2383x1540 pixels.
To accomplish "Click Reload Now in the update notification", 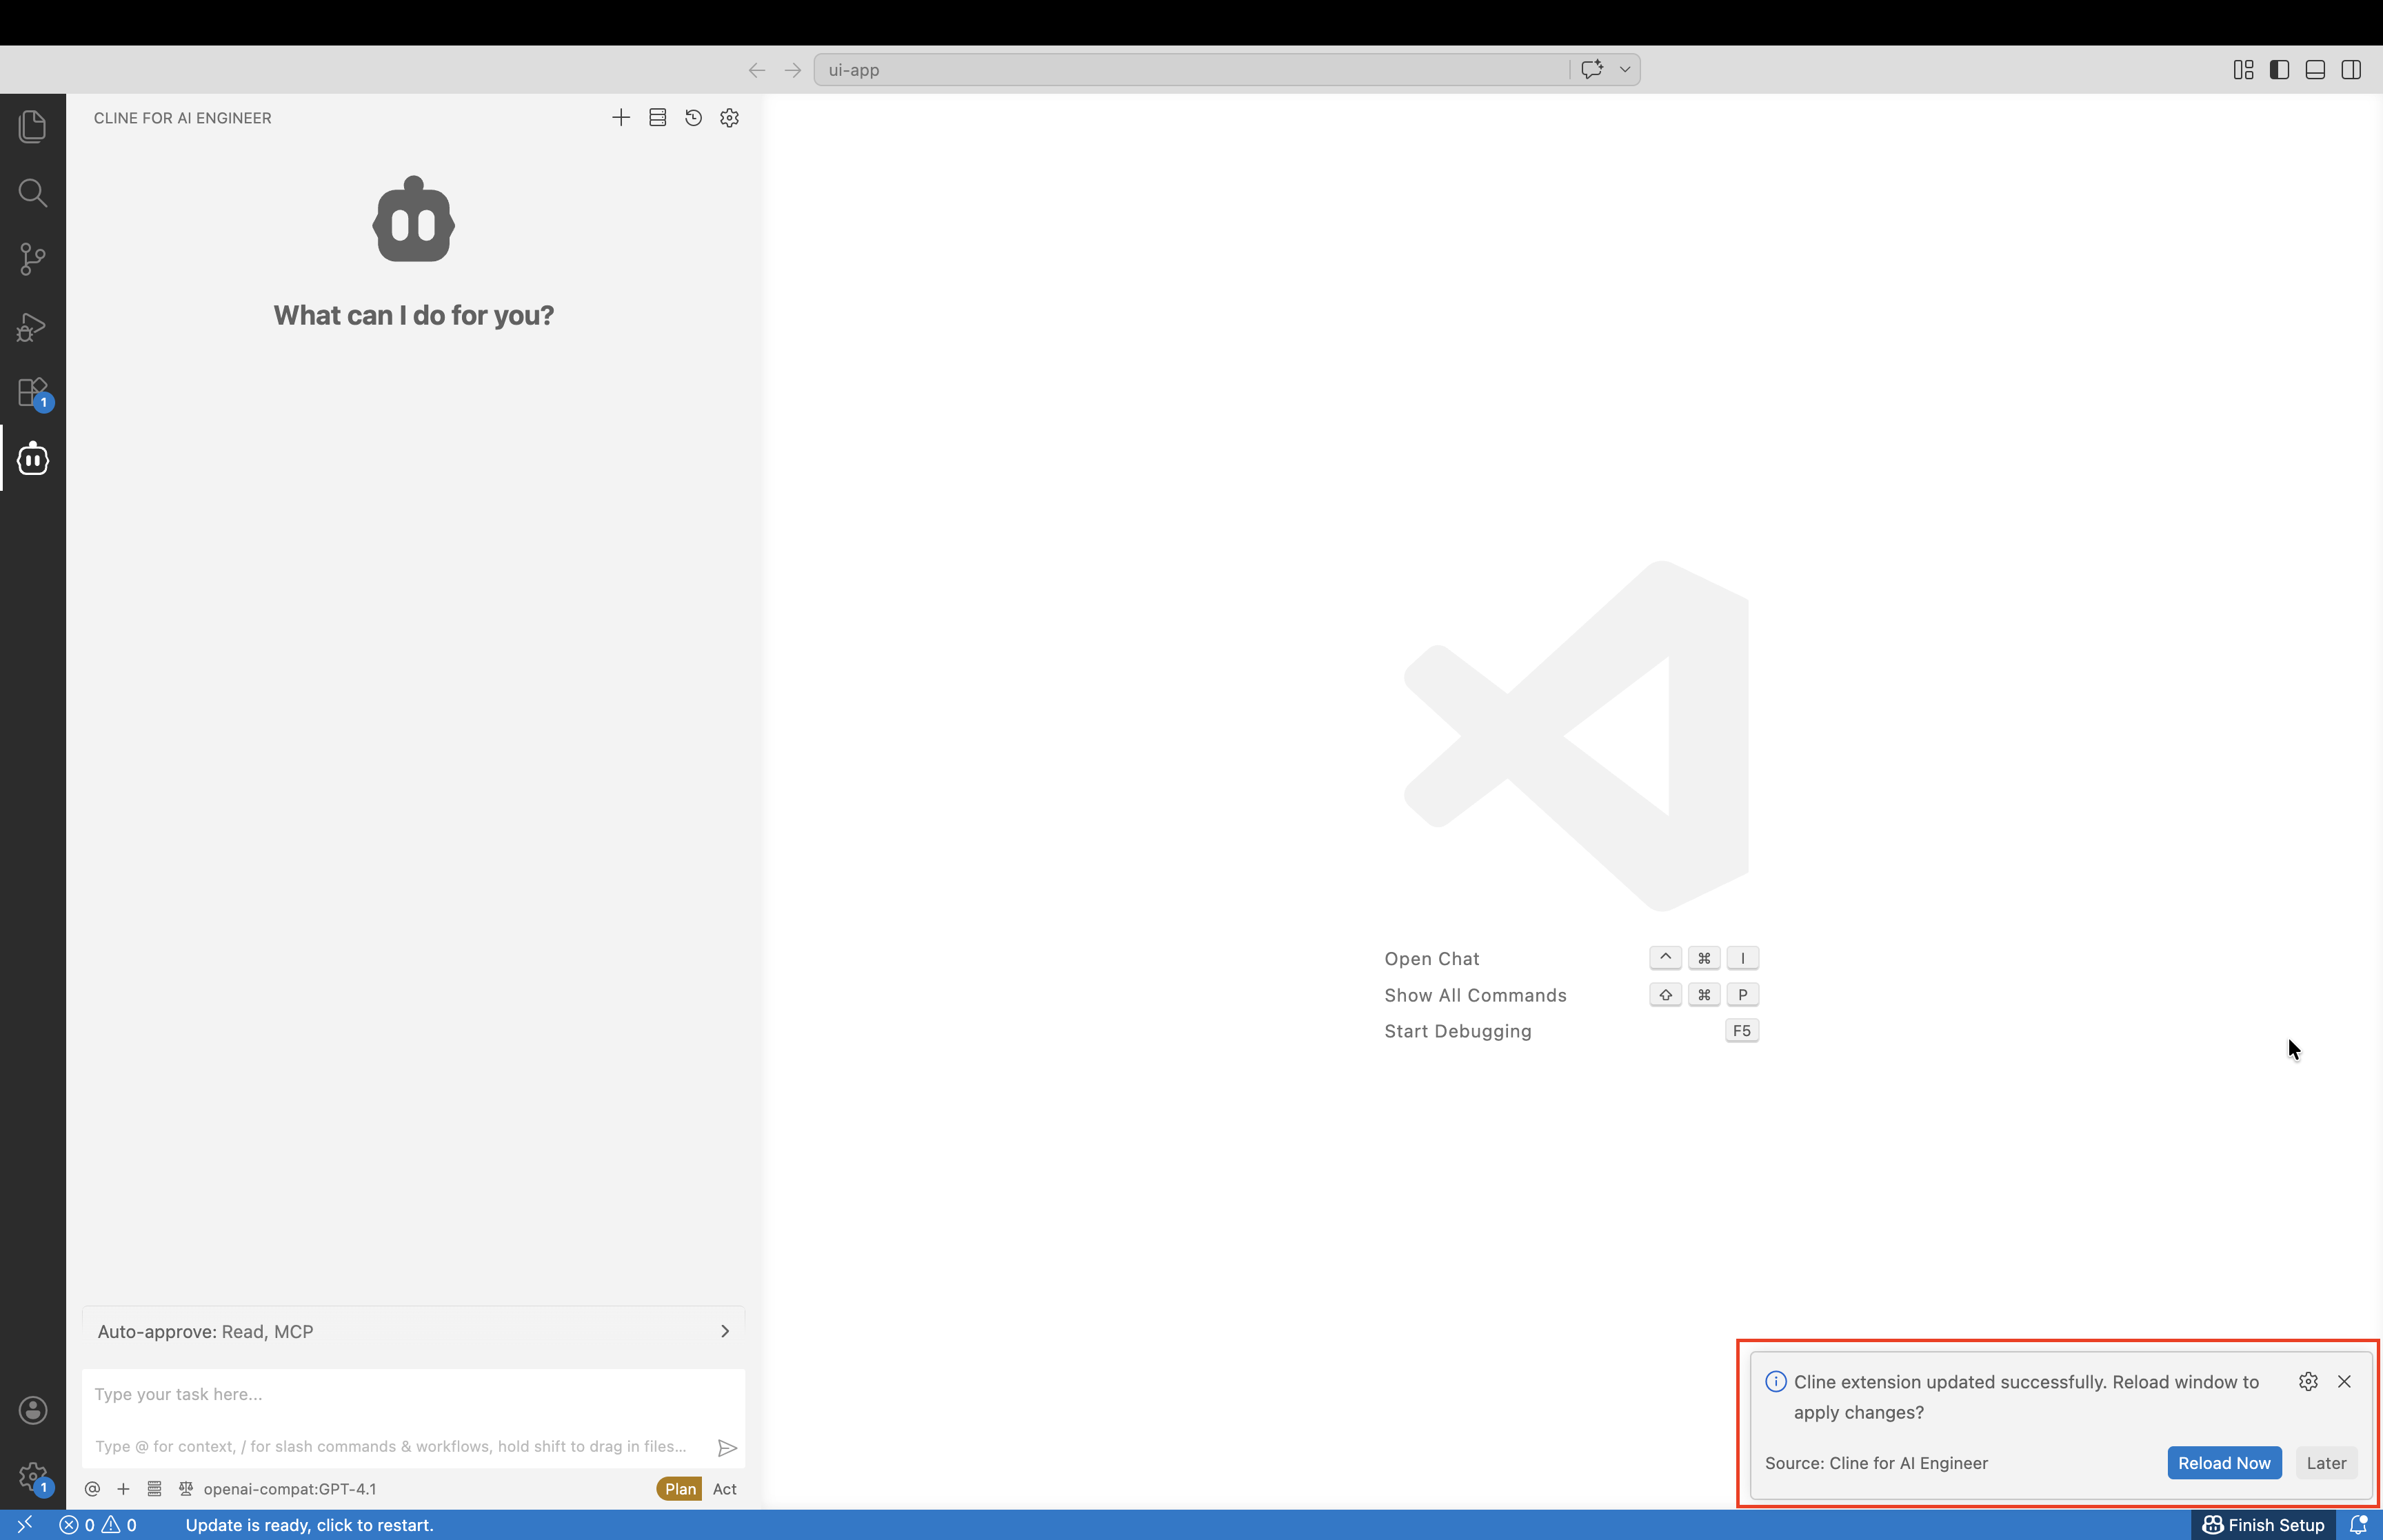I will click(2223, 1462).
